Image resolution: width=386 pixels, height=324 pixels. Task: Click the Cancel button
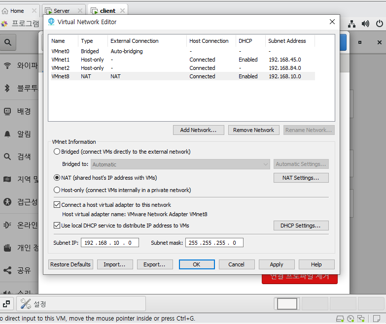coord(236,264)
